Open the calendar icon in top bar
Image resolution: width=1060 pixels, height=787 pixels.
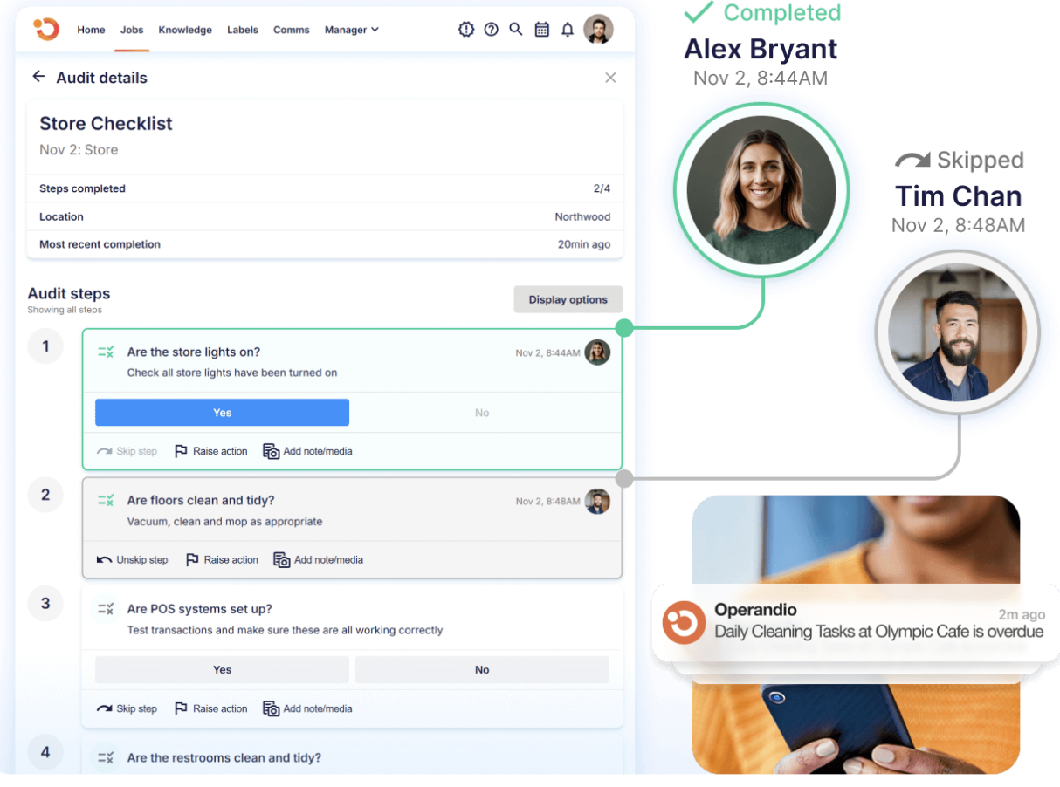[542, 30]
